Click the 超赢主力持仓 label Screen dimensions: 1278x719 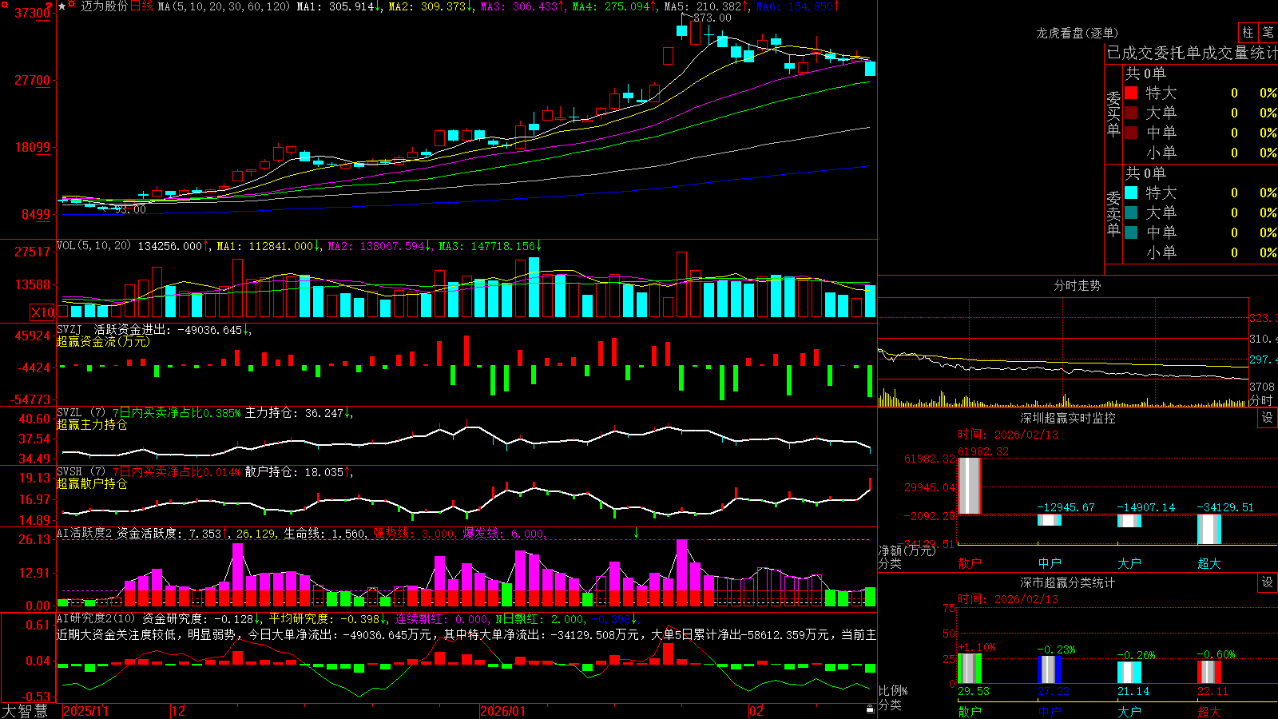[x=92, y=425]
